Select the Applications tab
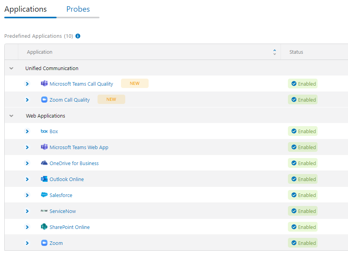Screen dimensions: 348x255 25,9
